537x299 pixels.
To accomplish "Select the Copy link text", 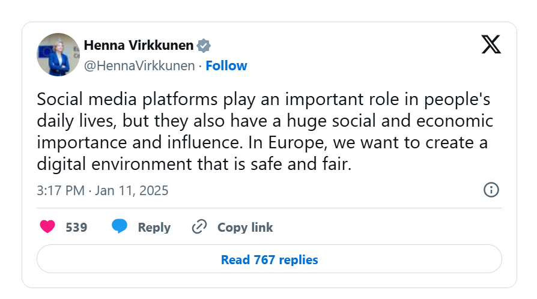I will (x=245, y=228).
